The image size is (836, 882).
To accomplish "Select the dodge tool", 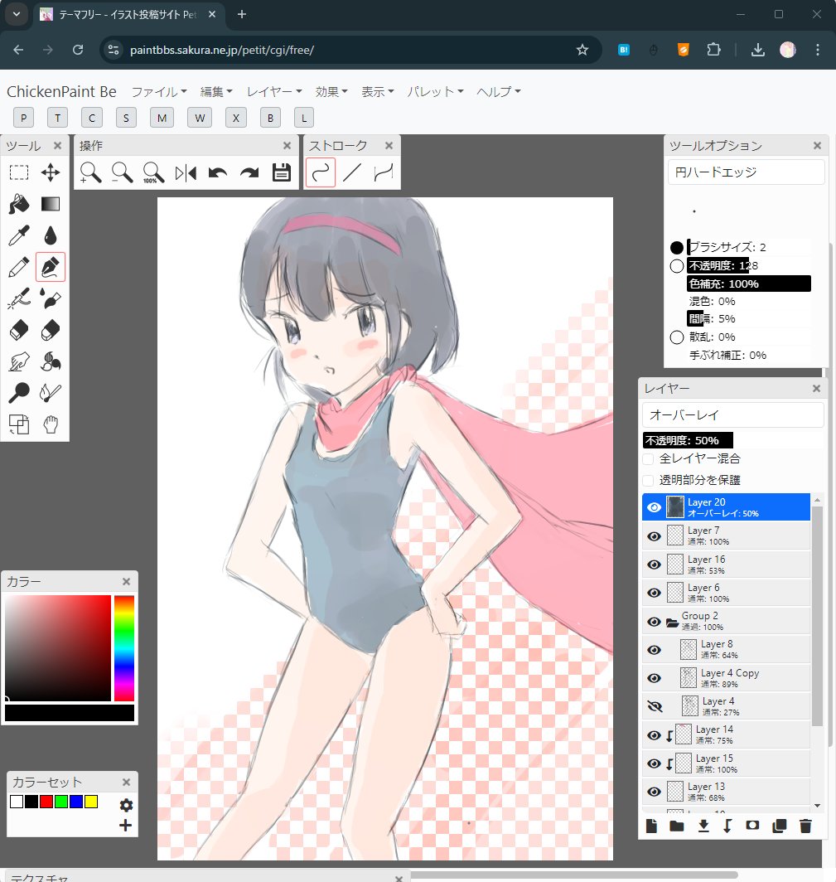I will (19, 393).
